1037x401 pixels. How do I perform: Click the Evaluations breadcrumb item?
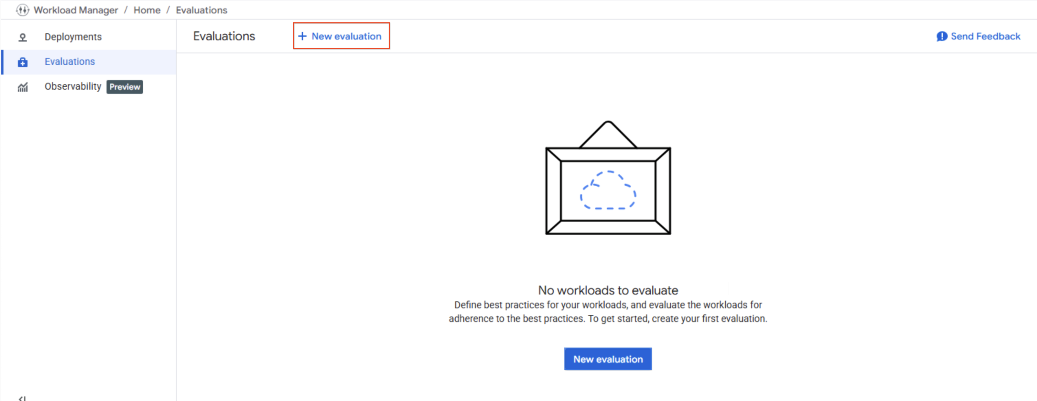(201, 10)
